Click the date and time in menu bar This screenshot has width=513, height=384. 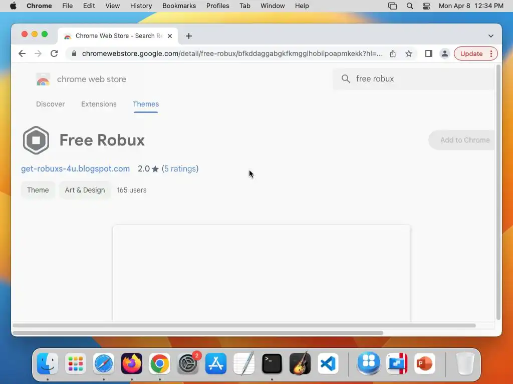(471, 6)
